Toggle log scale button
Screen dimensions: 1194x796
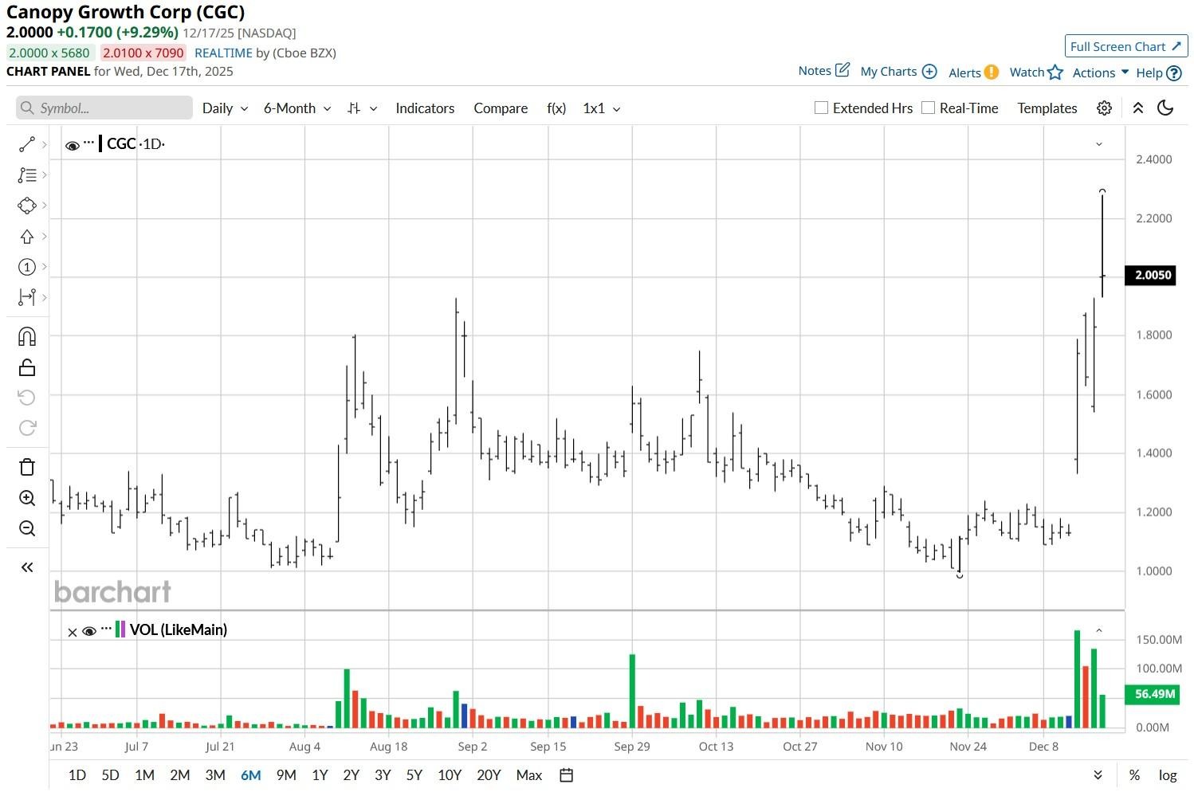(x=1168, y=775)
